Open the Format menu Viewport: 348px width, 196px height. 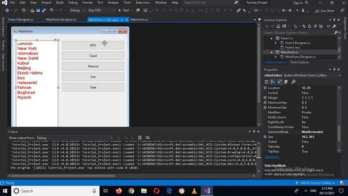[87, 3]
